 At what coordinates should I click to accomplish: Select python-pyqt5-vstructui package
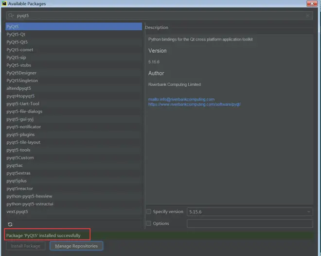click(x=74, y=204)
